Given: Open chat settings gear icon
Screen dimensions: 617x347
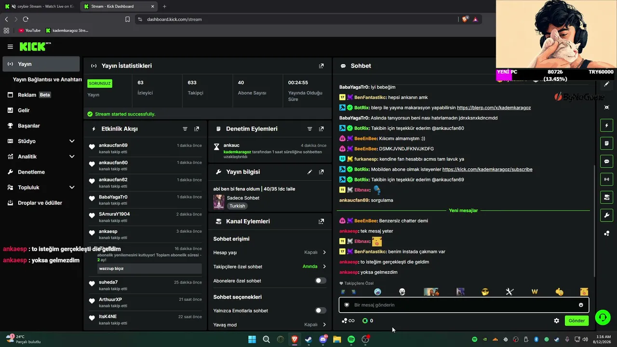Looking at the screenshot, I should pos(556,320).
